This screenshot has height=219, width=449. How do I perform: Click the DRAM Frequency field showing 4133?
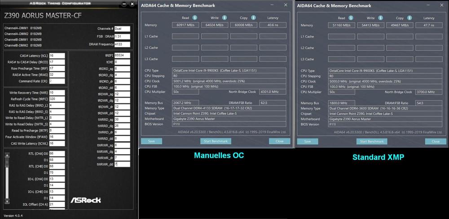point(122,44)
